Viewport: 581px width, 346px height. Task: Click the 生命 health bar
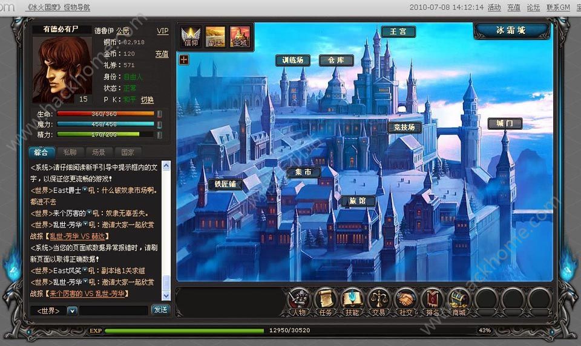(x=105, y=114)
